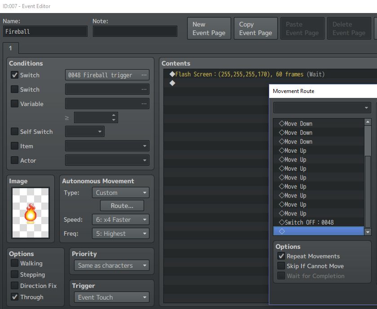
Task: Enable the Item condition checkbox
Action: (15, 146)
